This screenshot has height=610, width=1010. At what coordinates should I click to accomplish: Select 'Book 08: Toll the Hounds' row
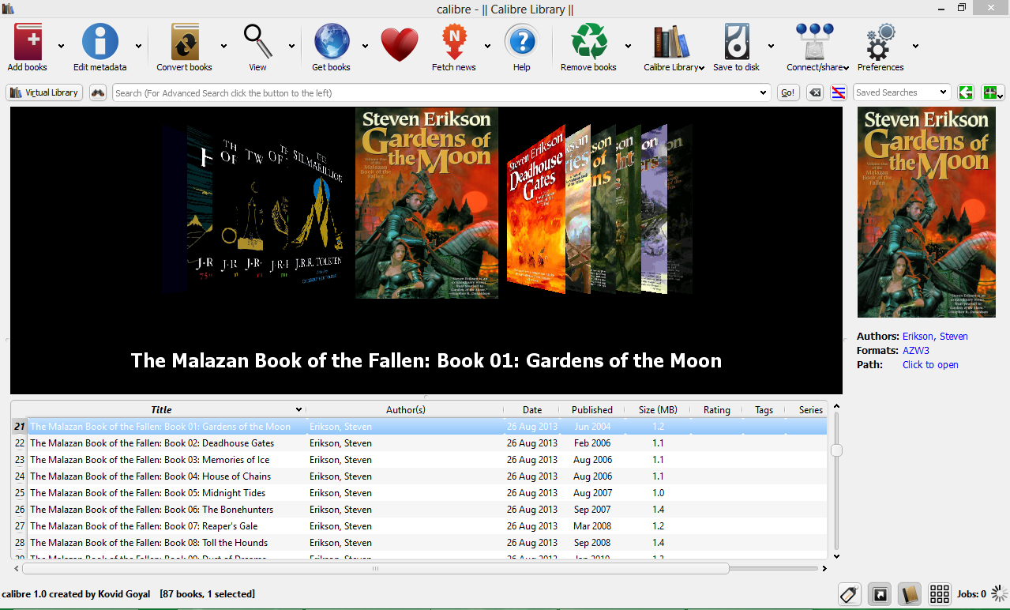pyautogui.click(x=427, y=543)
